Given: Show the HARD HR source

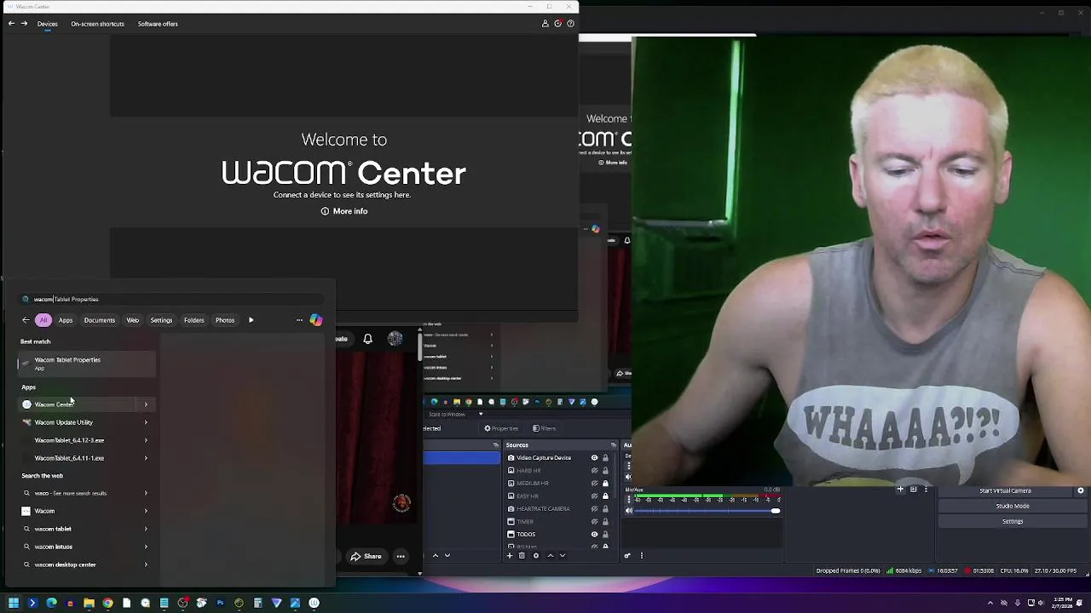Looking at the screenshot, I should 594,470.
